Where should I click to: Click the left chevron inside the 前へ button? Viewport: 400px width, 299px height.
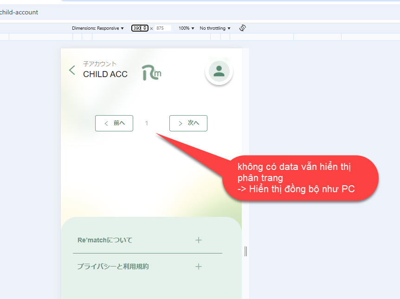tap(106, 123)
